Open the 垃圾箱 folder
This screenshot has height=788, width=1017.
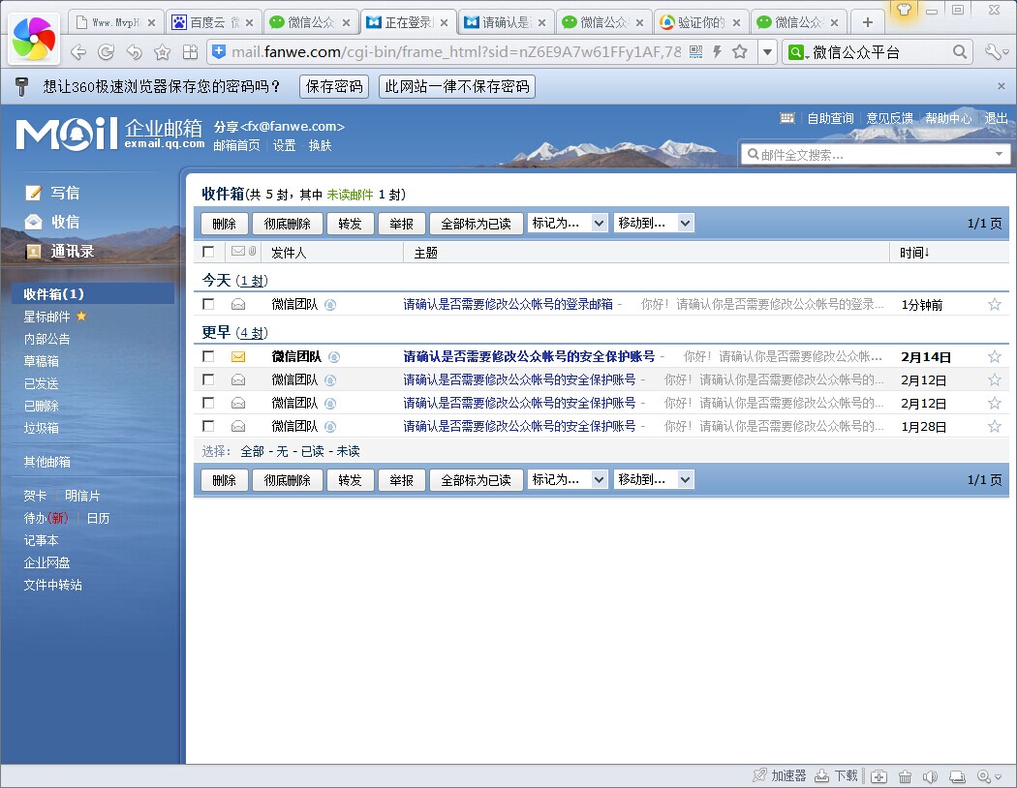[x=42, y=428]
